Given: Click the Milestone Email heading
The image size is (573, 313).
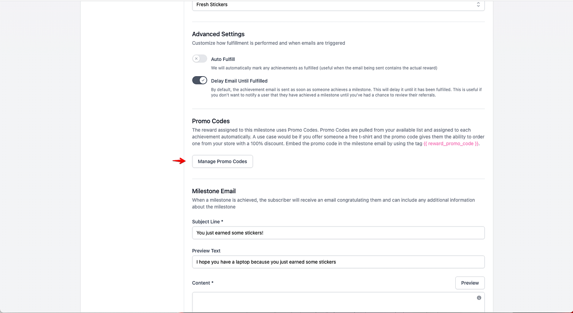Looking at the screenshot, I should 214,191.
